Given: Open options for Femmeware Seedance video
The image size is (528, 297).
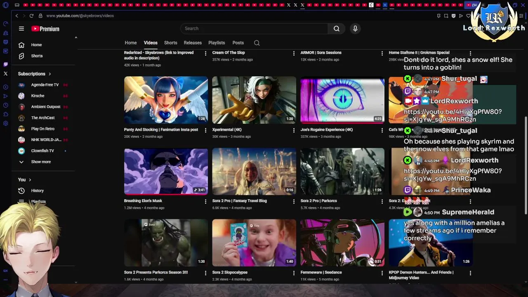Looking at the screenshot, I should tap(382, 273).
